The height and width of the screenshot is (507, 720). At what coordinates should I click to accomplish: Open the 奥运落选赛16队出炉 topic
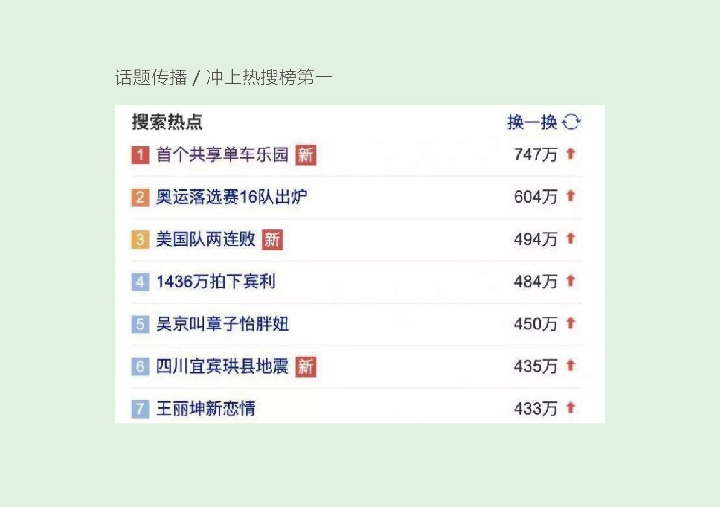tap(231, 197)
